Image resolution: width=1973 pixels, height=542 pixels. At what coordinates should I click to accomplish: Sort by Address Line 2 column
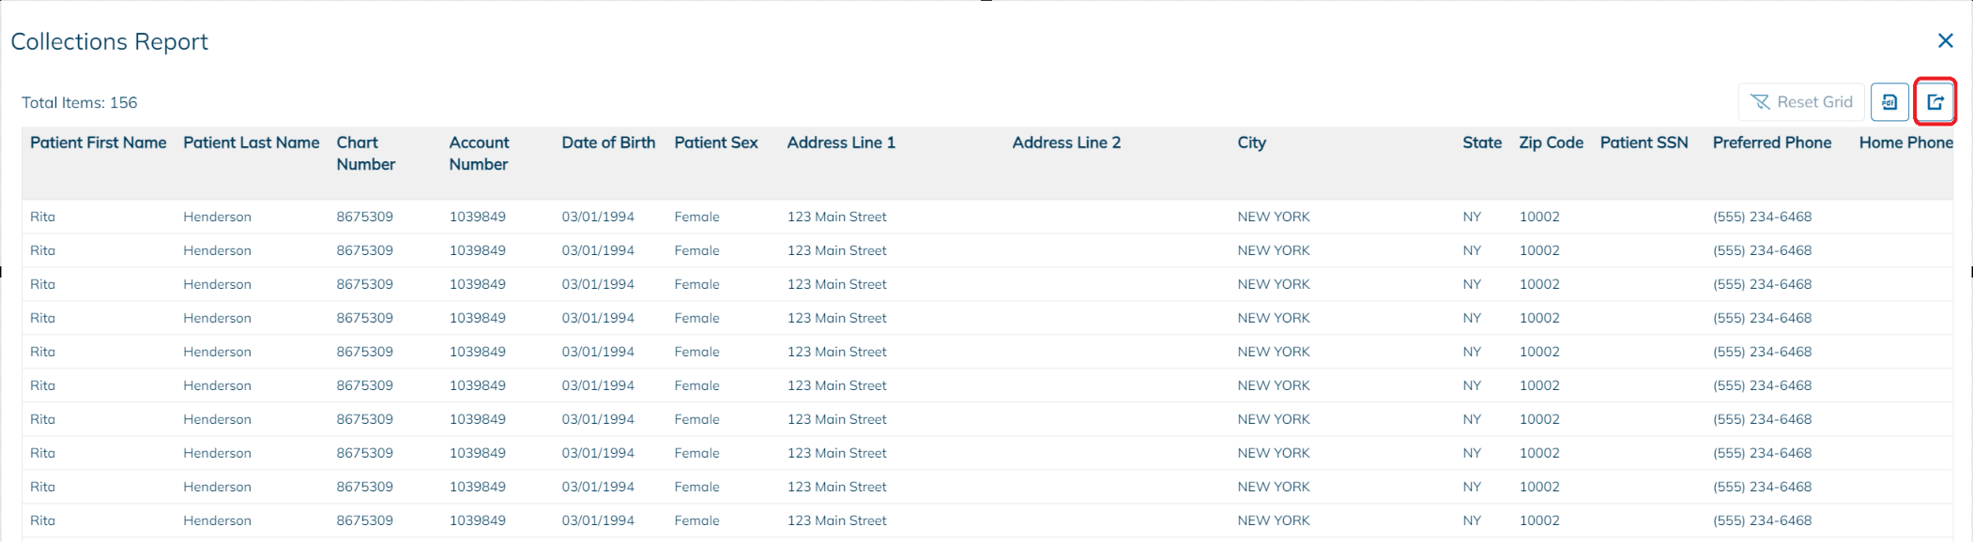(x=1067, y=143)
